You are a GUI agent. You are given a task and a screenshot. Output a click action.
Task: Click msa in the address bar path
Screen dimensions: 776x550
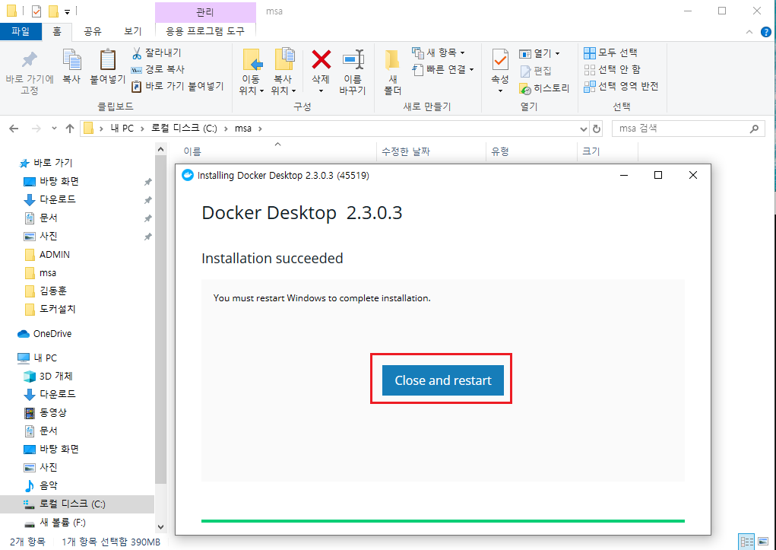click(x=243, y=129)
